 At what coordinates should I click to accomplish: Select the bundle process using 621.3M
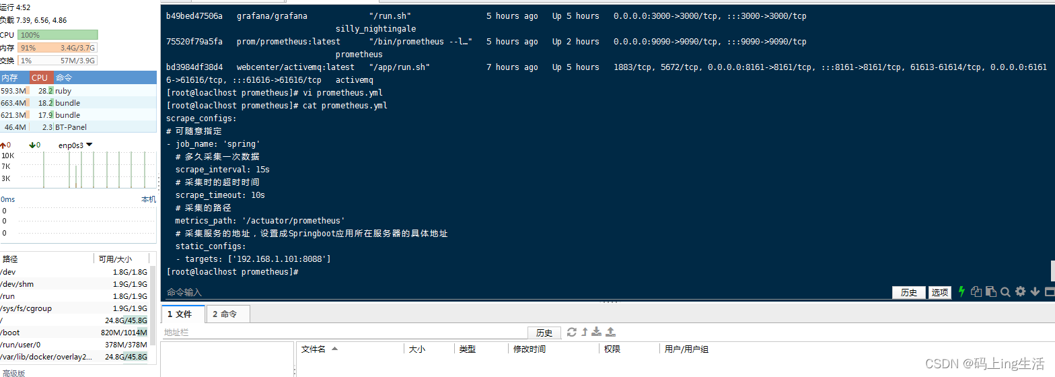78,115
